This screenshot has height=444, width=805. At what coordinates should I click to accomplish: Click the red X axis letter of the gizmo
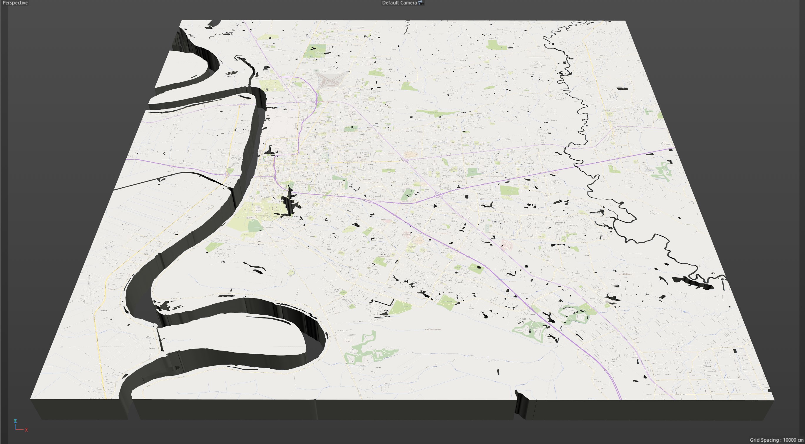tap(26, 430)
